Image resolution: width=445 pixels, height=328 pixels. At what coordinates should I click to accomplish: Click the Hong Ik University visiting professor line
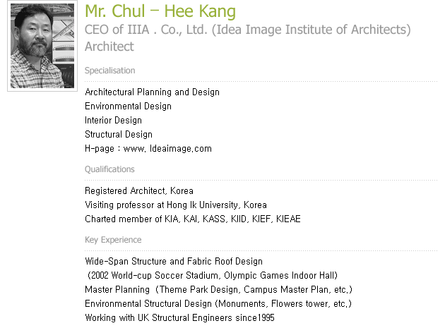pyautogui.click(x=176, y=205)
